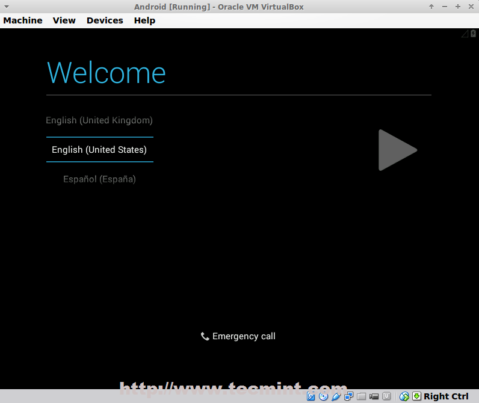Choose Español (España) language option
Viewport: 479px width, 403px height.
[99, 179]
